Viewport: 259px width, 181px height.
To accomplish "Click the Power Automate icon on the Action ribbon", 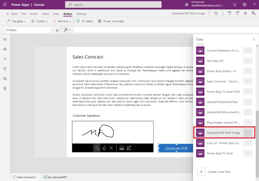I will [x=100, y=21].
